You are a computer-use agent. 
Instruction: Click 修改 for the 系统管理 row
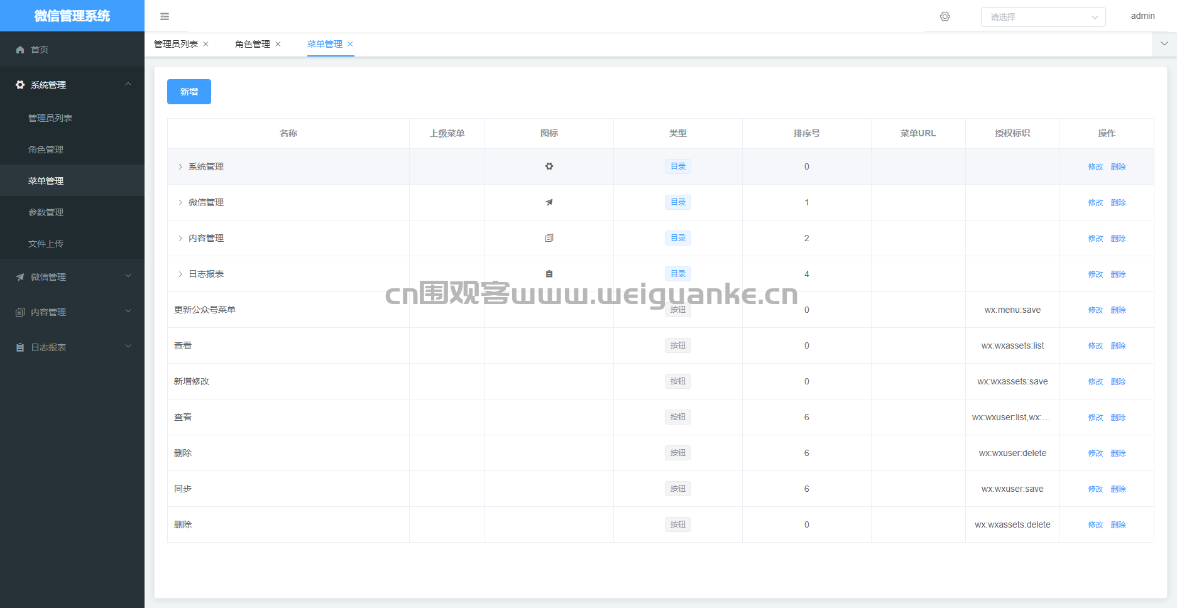tap(1096, 167)
